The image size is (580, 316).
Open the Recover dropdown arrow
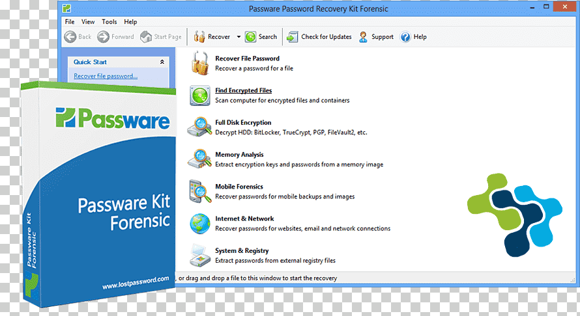click(239, 37)
